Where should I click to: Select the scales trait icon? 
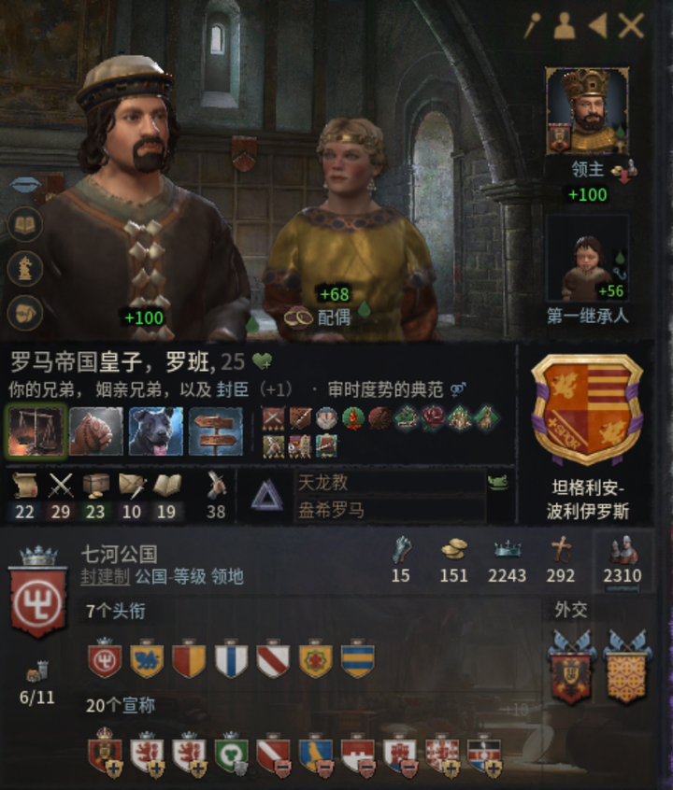[36, 431]
